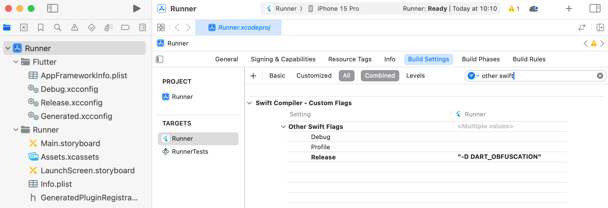The image size is (608, 208).
Task: Select the Build Settings tab
Action: click(x=428, y=59)
